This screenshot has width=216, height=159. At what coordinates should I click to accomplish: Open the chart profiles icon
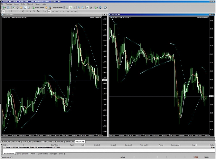point(9,8)
